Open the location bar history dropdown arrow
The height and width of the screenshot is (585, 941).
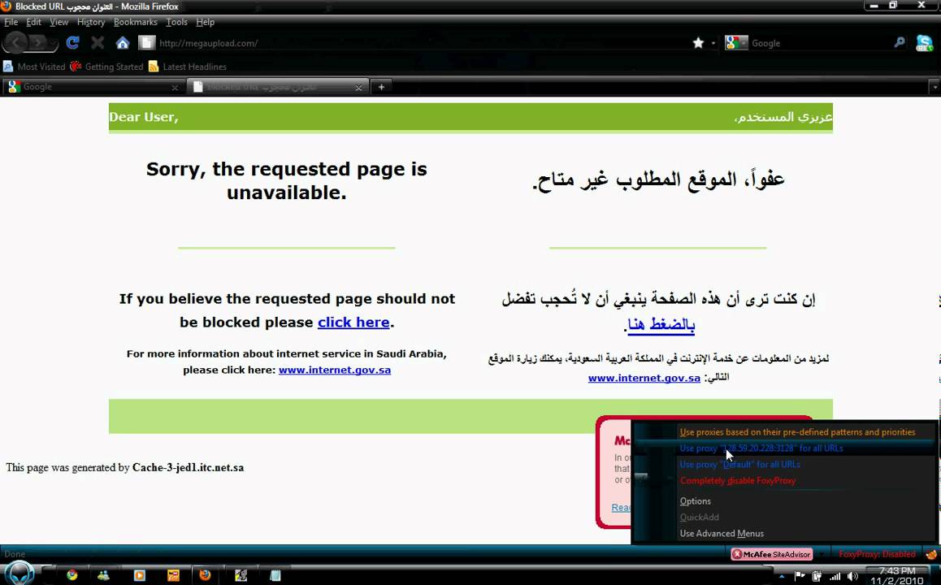713,43
